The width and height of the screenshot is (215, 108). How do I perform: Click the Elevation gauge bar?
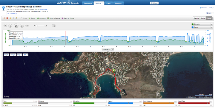pos(90,103)
